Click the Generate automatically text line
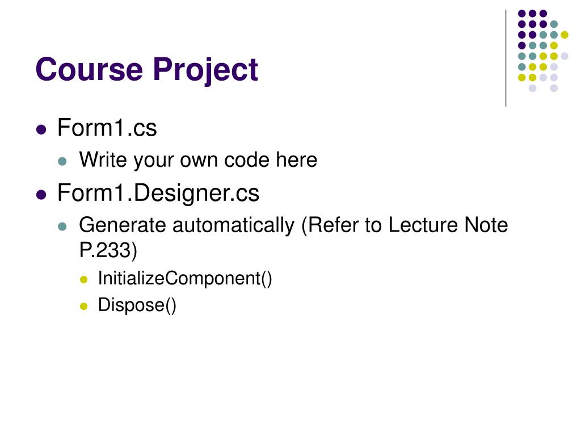 [x=293, y=225]
